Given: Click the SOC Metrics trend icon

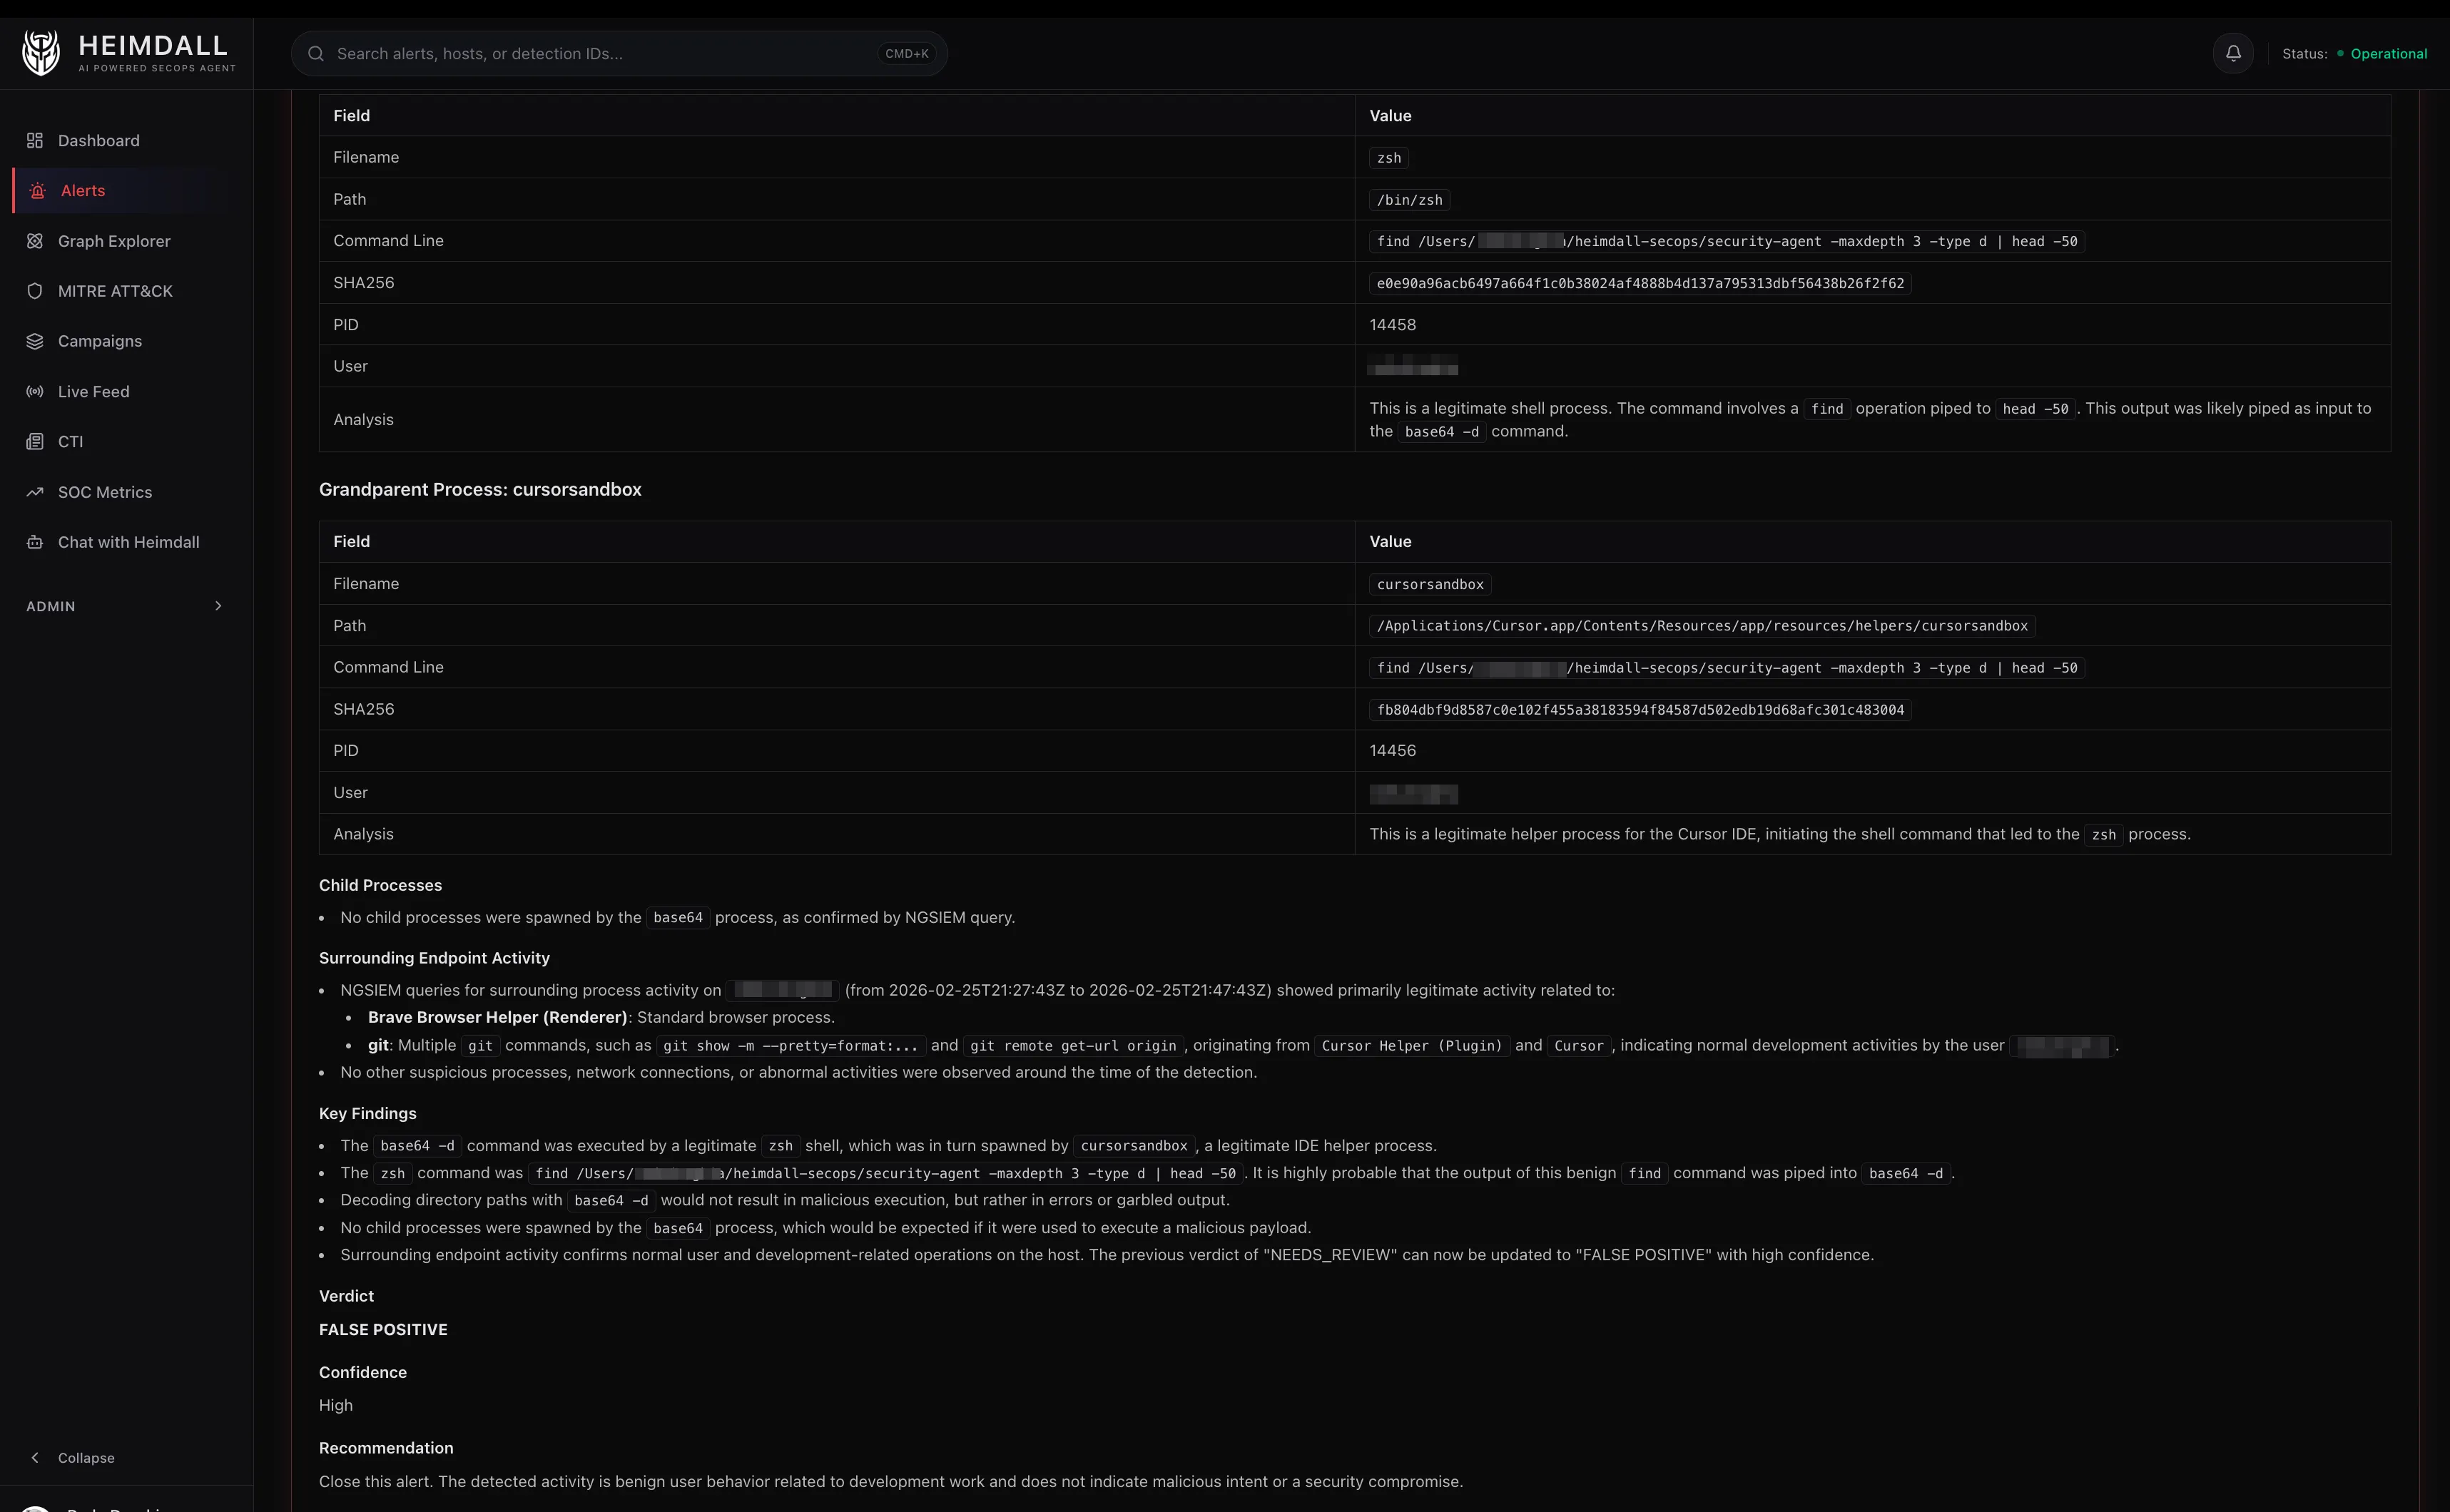Looking at the screenshot, I should click(x=35, y=492).
